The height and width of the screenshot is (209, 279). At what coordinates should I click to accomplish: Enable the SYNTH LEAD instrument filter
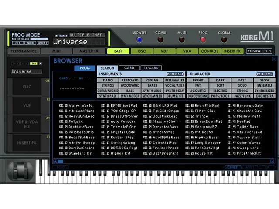point(152,91)
